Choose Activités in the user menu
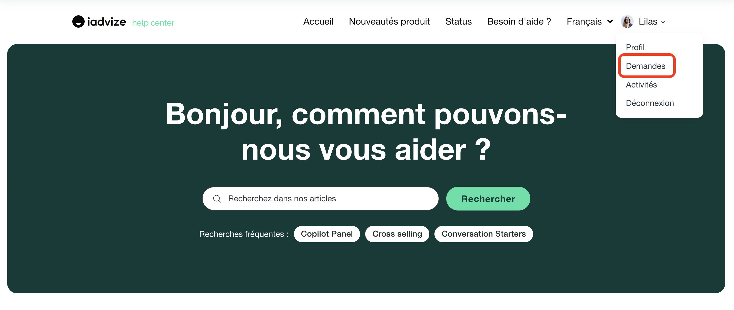The image size is (734, 310). click(x=641, y=85)
